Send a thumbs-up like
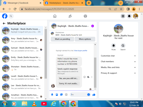 (94, 94)
